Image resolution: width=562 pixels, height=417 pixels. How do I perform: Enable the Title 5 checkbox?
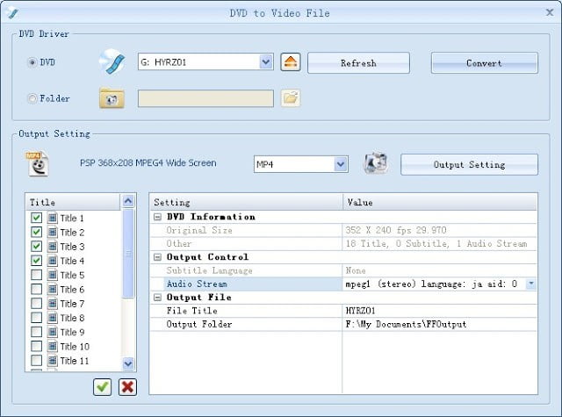[36, 275]
